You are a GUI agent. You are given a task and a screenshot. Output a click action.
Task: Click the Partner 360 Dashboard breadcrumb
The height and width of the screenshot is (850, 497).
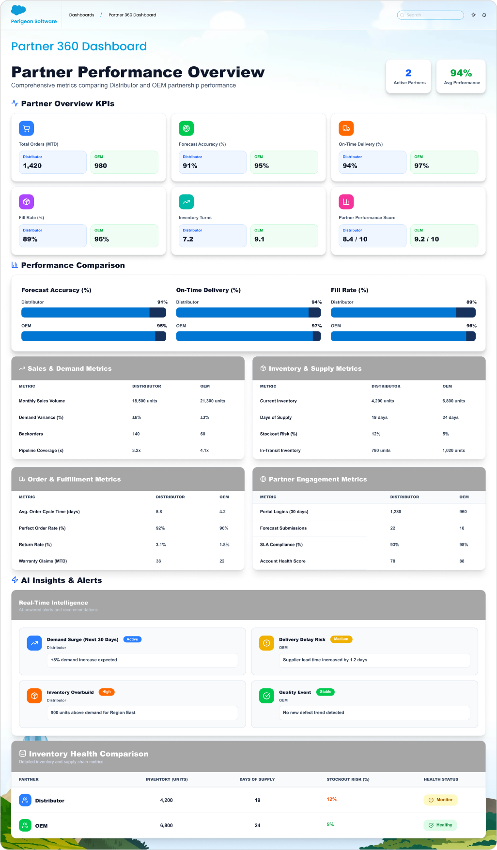coord(132,15)
